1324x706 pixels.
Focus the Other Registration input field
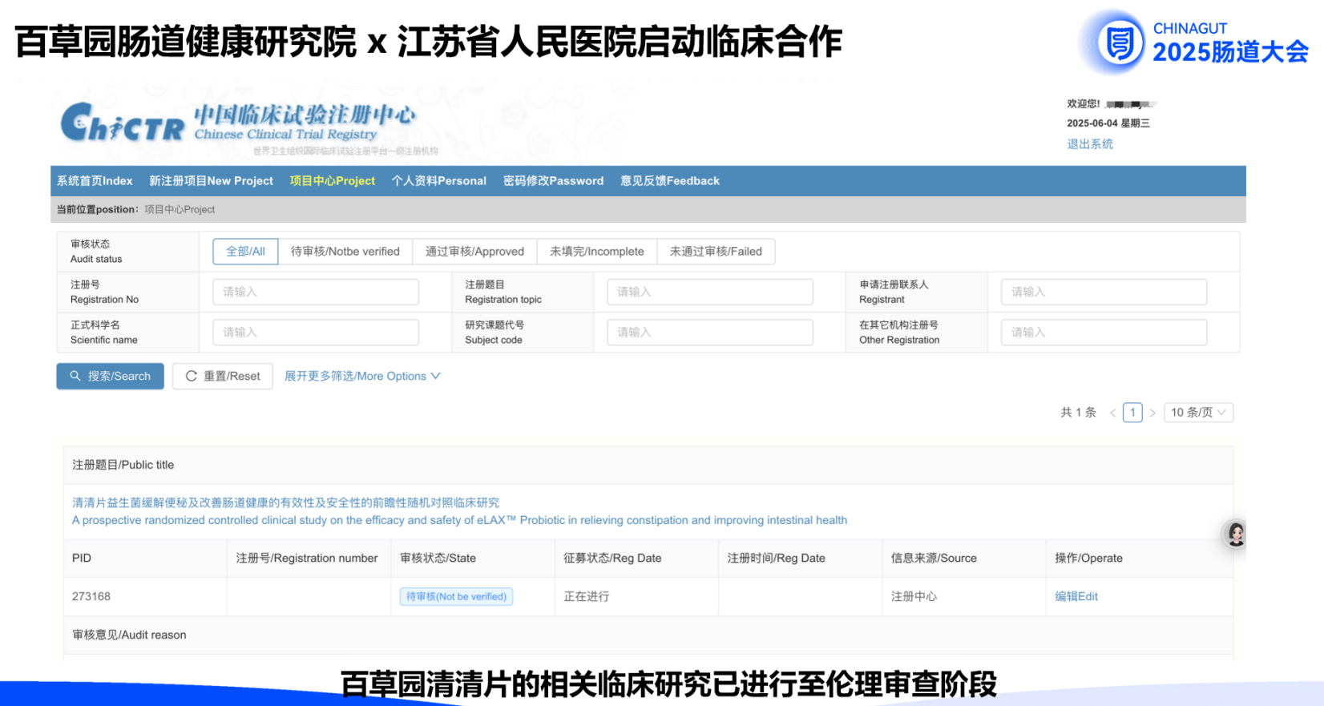(x=1104, y=333)
